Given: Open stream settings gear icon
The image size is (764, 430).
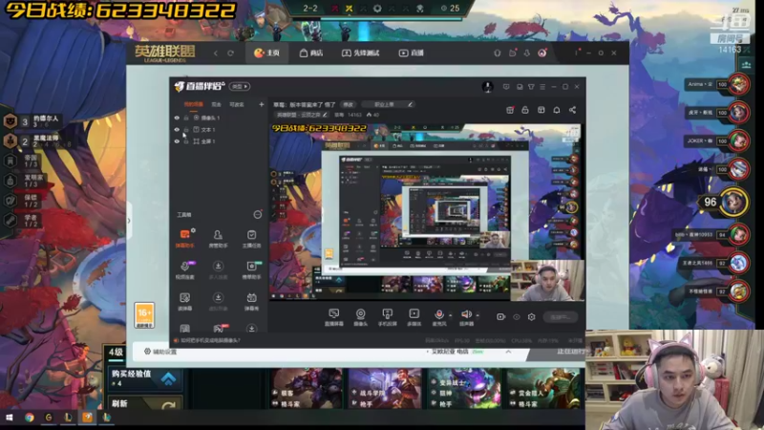Looking at the screenshot, I should point(532,317).
